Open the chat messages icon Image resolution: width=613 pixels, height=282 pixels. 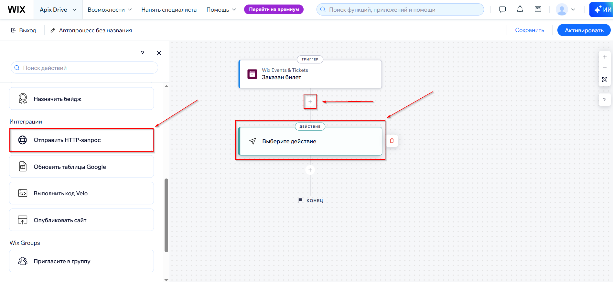(x=502, y=9)
